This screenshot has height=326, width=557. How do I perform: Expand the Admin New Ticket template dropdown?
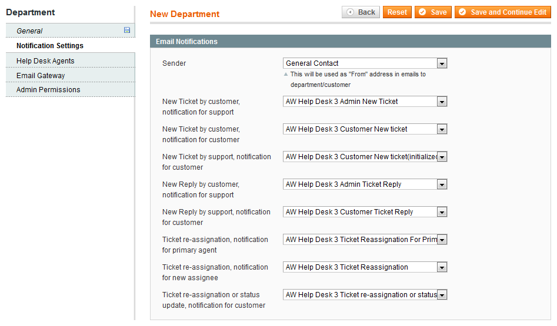point(365,102)
